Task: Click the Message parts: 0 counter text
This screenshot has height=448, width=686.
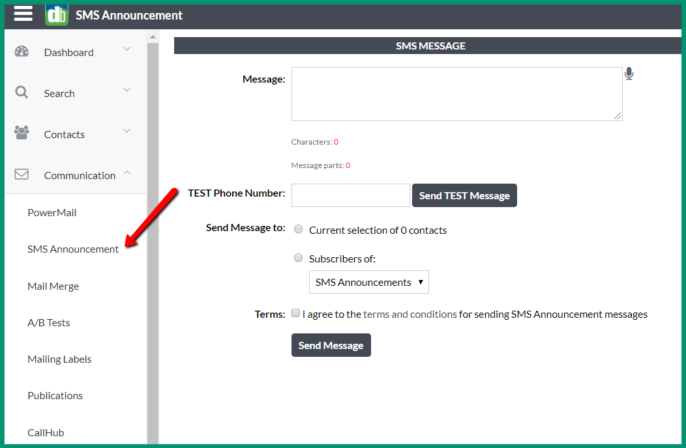Action: (x=321, y=165)
